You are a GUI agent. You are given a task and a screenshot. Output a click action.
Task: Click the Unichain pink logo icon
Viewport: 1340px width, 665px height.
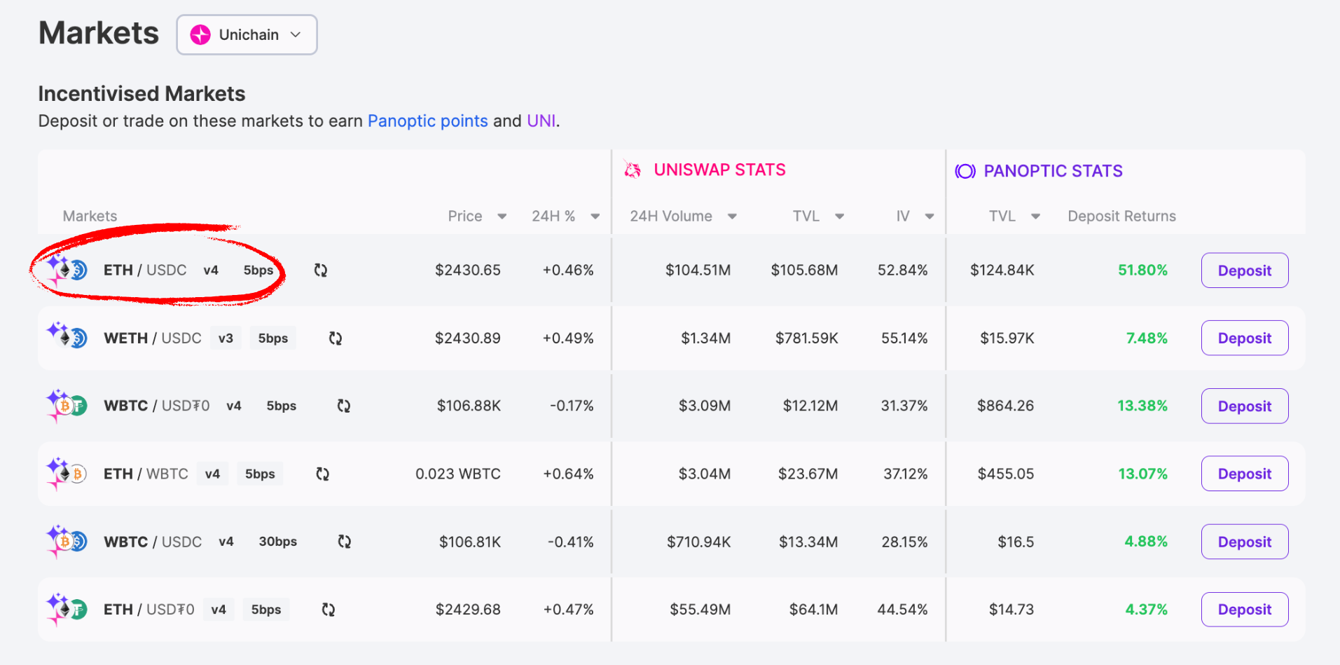click(x=200, y=35)
